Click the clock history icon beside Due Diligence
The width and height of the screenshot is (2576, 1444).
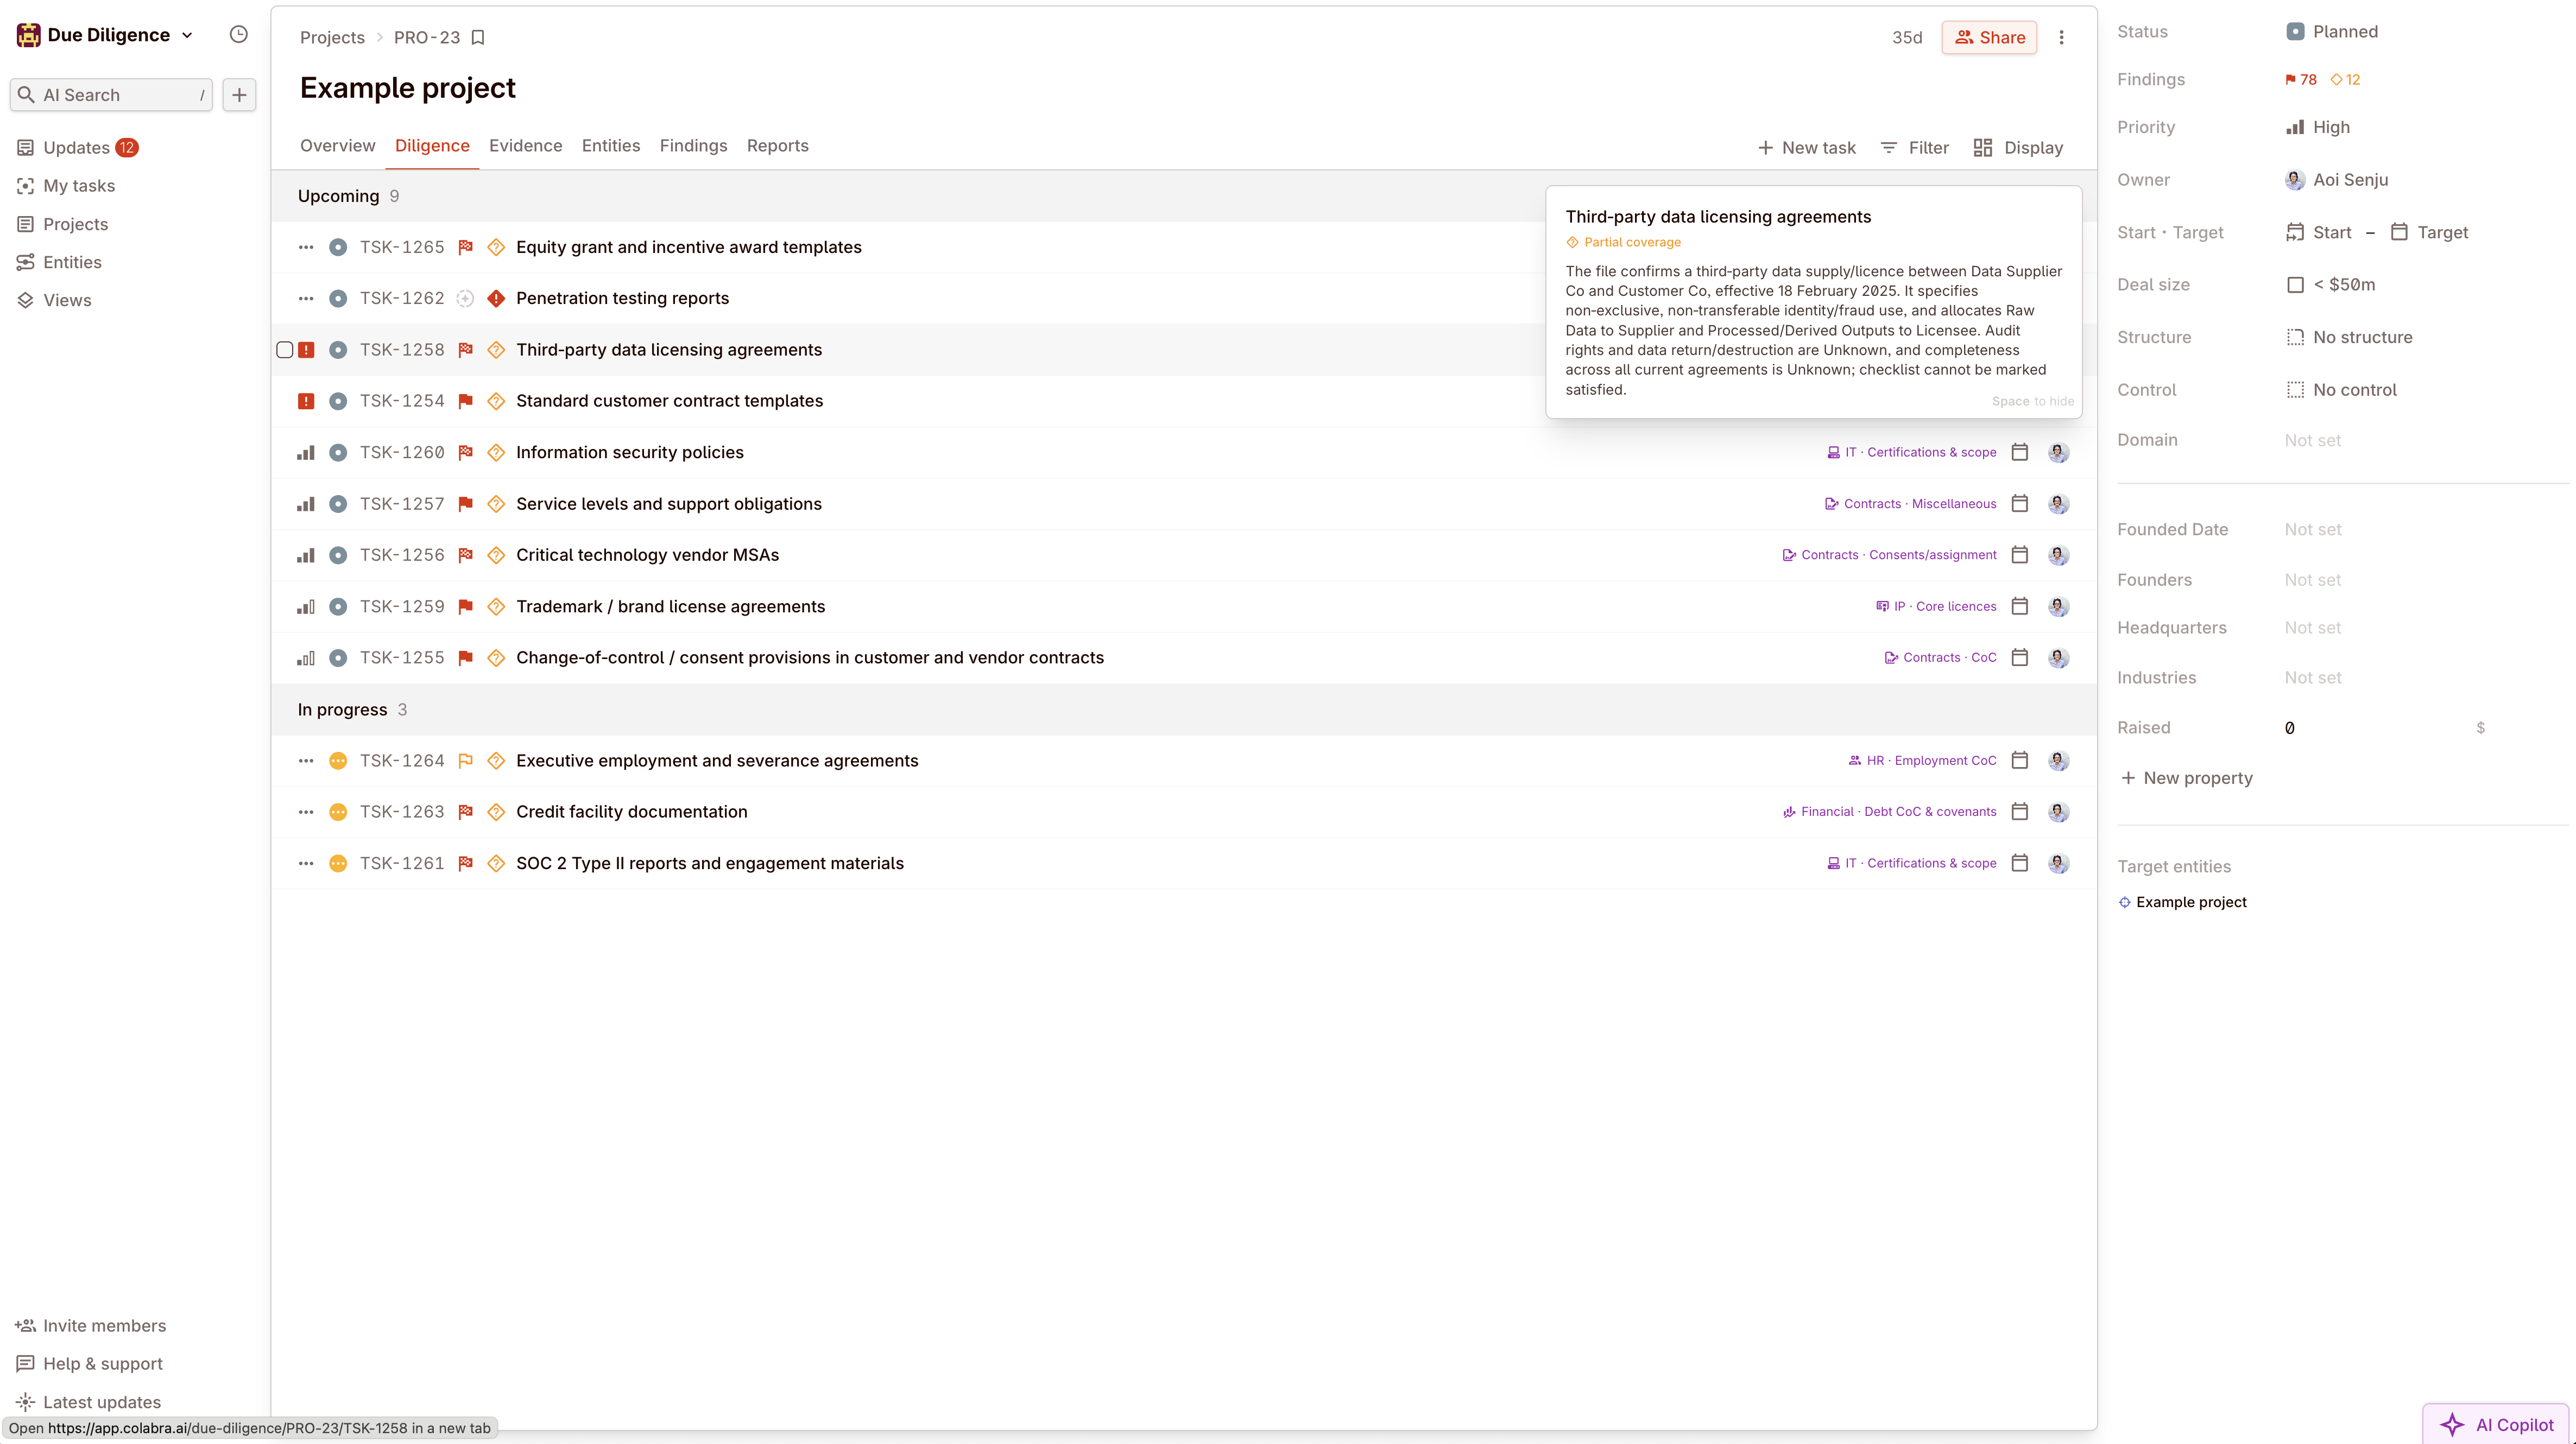238,33
